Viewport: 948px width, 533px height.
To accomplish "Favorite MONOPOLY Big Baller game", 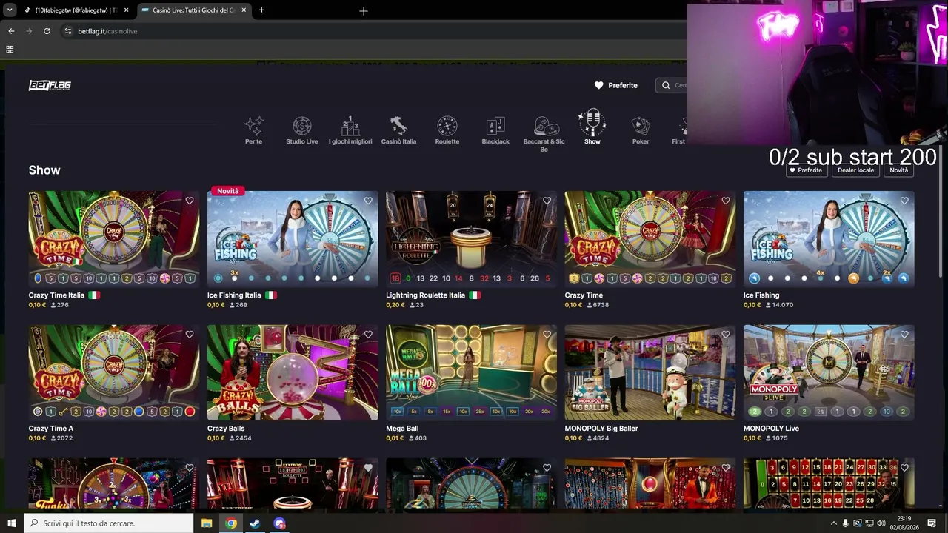I will [x=726, y=335].
